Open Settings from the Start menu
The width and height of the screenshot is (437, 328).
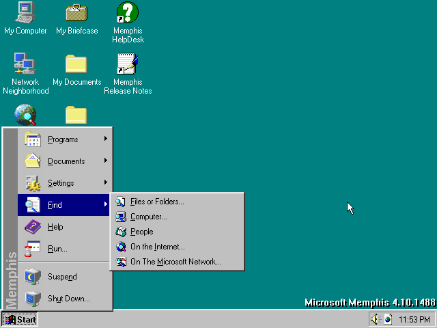(x=64, y=183)
